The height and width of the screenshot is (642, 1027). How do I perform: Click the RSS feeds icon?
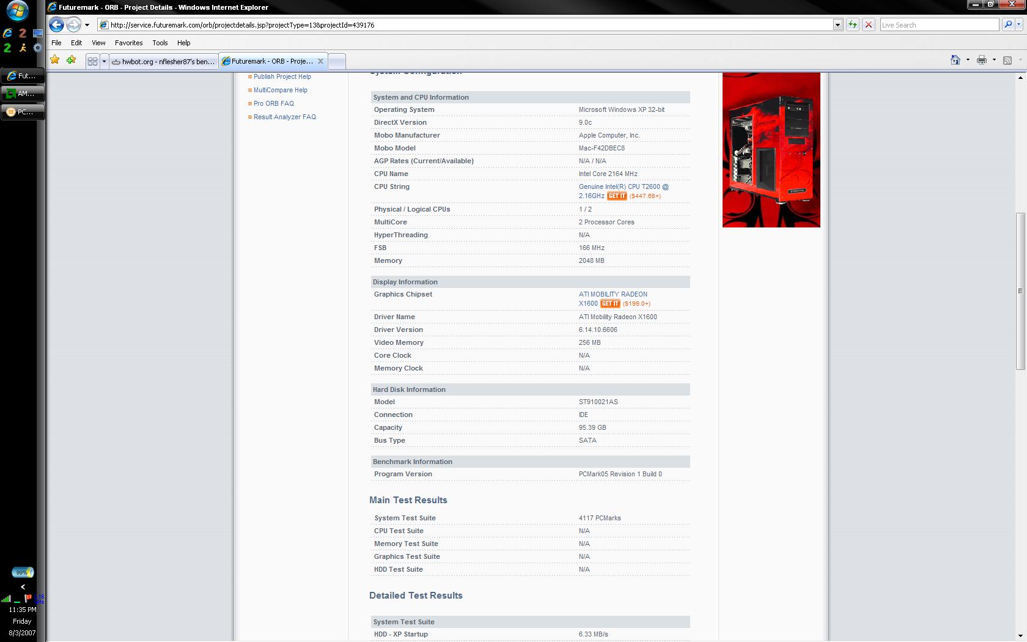coord(1007,60)
